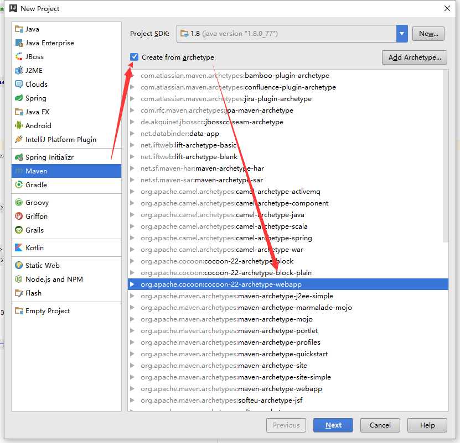Click the Node.js and NPM icon

(19, 279)
